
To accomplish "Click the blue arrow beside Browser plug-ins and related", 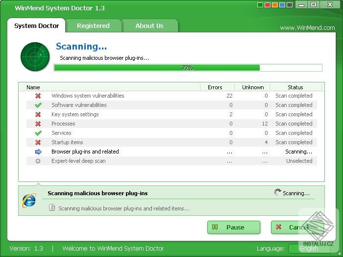I will (38, 152).
